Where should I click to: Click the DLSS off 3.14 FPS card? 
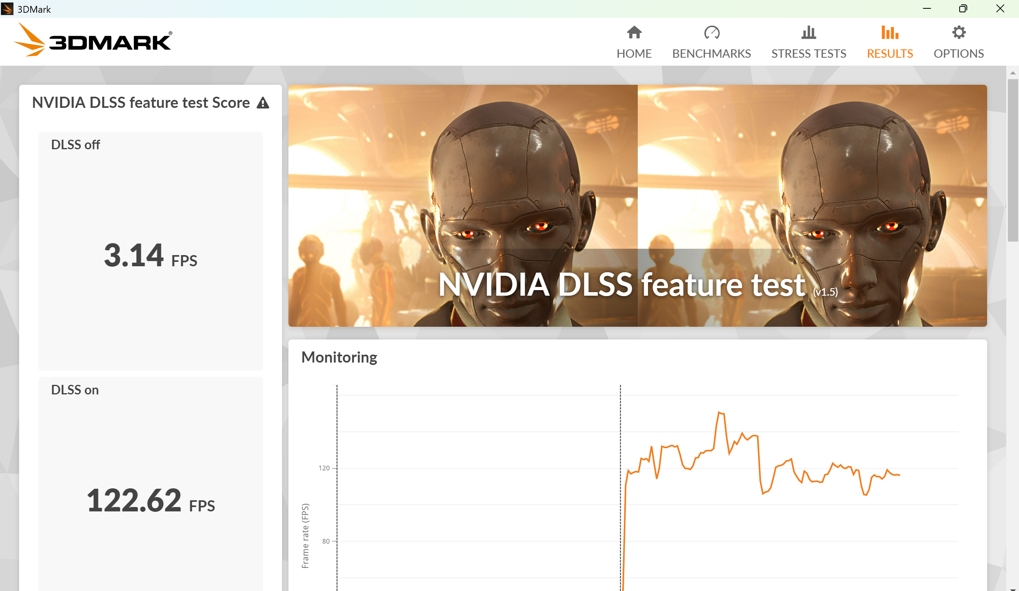pos(150,250)
